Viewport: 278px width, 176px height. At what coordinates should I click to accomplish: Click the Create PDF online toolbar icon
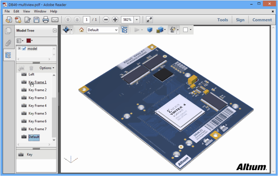[9, 20]
